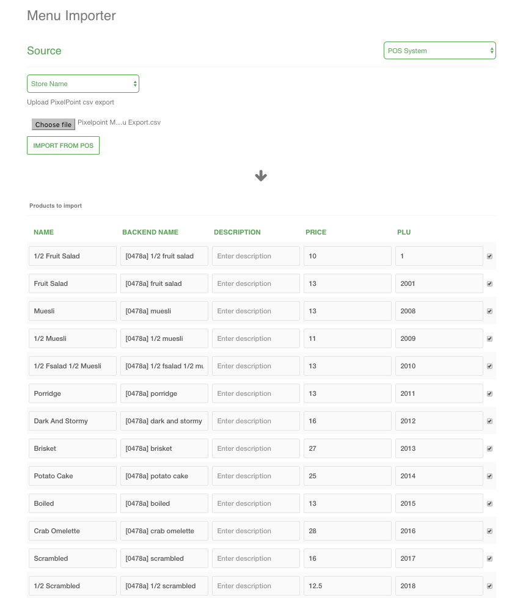Click the Choose file button
This screenshot has width=523, height=598.
[x=53, y=125]
